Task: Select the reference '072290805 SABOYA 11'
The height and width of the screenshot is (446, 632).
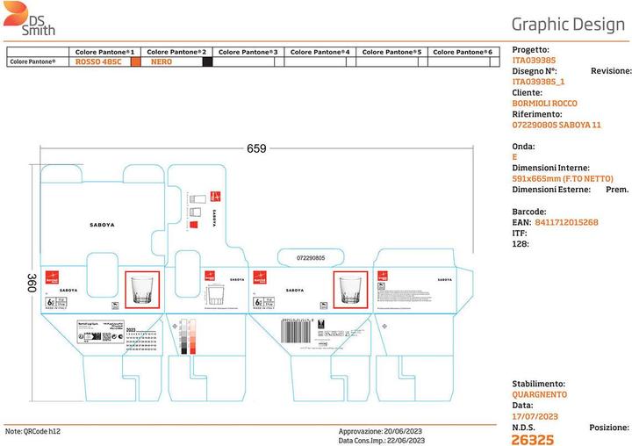Action: pos(557,125)
